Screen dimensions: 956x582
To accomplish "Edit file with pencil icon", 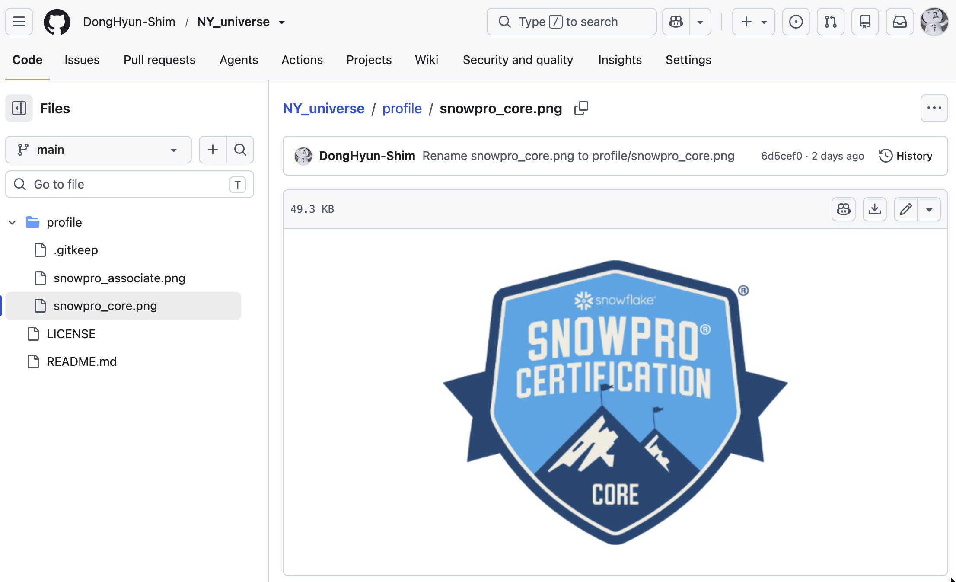I will pyautogui.click(x=906, y=209).
